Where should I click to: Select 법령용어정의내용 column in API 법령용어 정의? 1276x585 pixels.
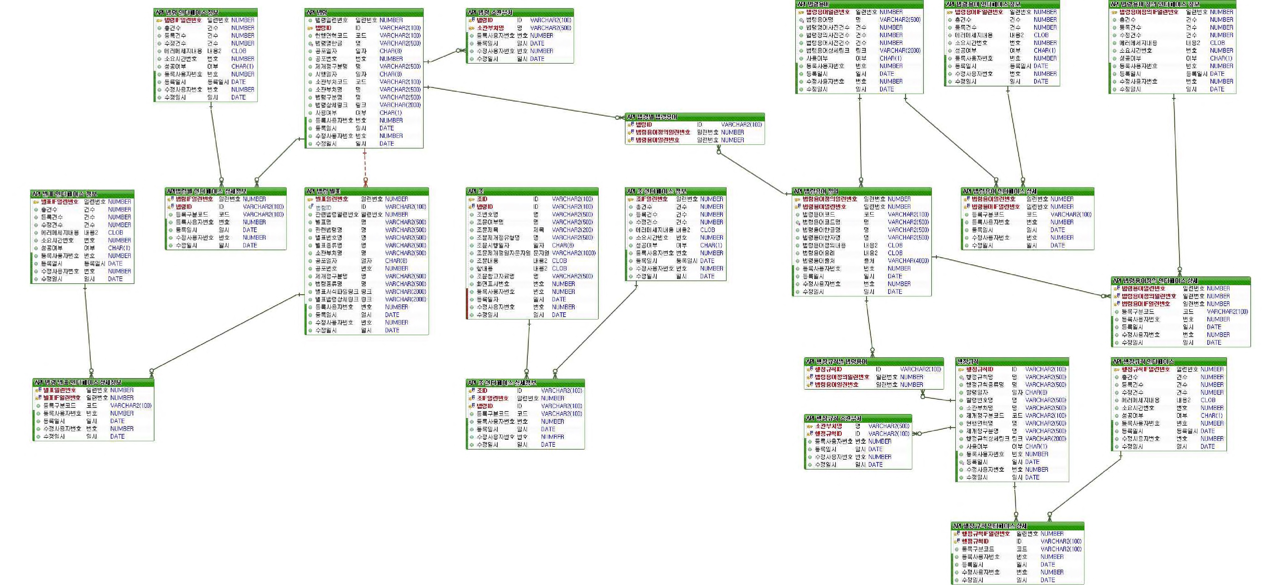click(x=862, y=245)
